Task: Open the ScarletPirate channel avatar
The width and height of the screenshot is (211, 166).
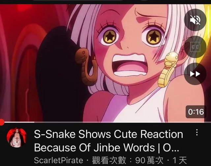Action: pyautogui.click(x=17, y=138)
